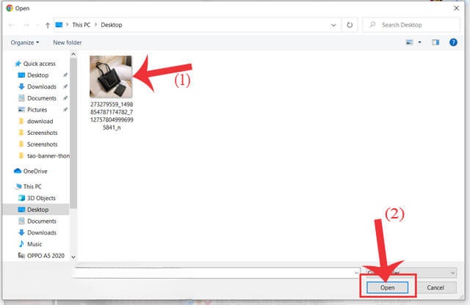Image resolution: width=470 pixels, height=305 pixels.
Task: Click the New folder button
Action: [x=68, y=43]
